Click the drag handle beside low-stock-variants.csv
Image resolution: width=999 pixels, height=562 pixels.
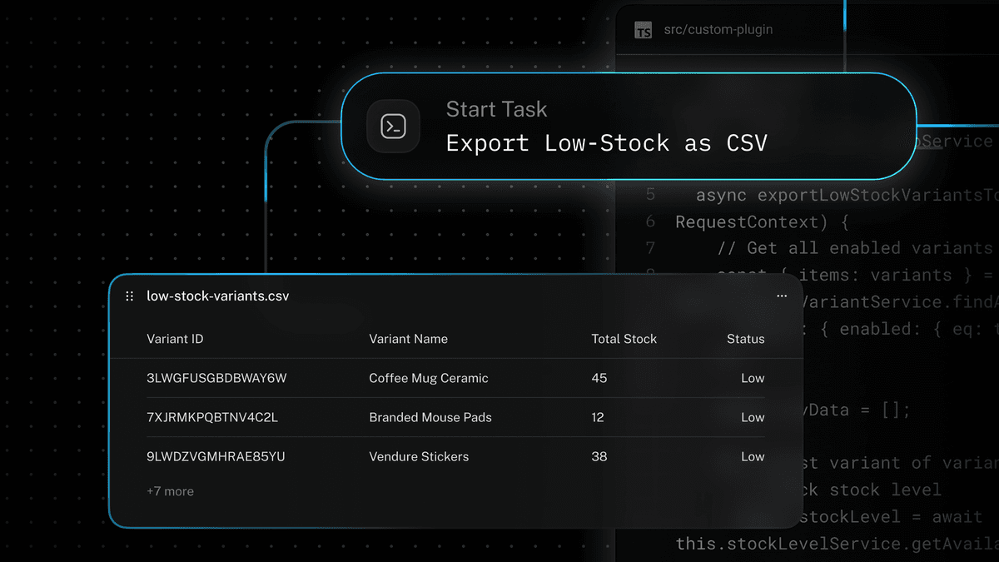click(x=129, y=296)
